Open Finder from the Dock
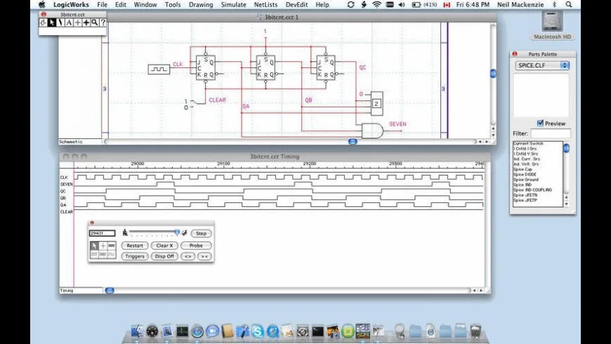 (x=137, y=331)
